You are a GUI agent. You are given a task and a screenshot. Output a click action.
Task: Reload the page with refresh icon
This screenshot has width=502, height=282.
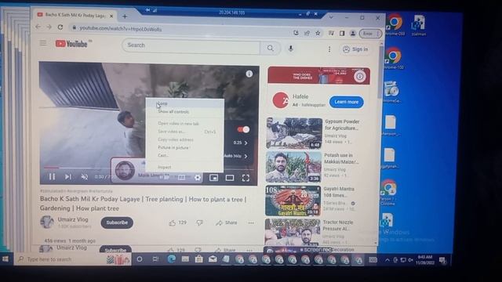tap(60, 27)
